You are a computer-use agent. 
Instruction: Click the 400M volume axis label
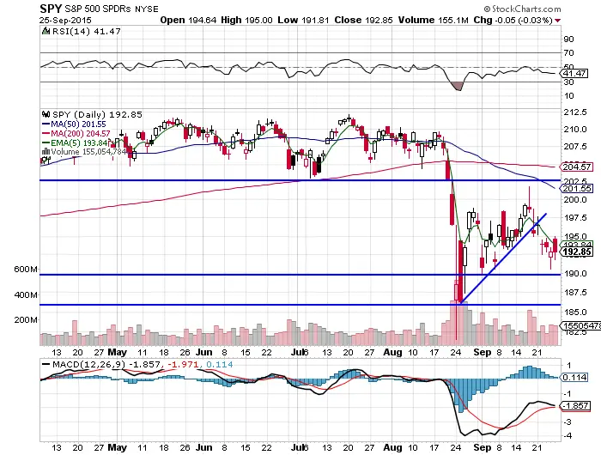tap(26, 294)
